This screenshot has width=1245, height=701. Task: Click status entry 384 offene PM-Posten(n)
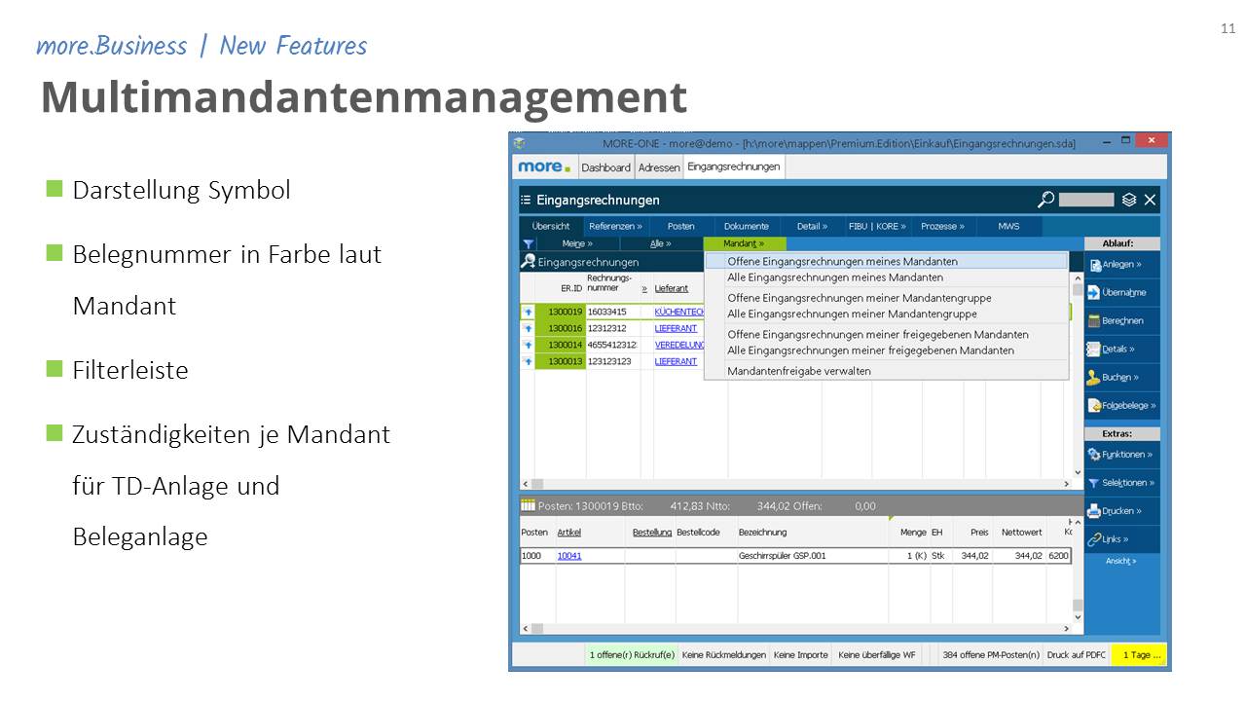pyautogui.click(x=991, y=654)
